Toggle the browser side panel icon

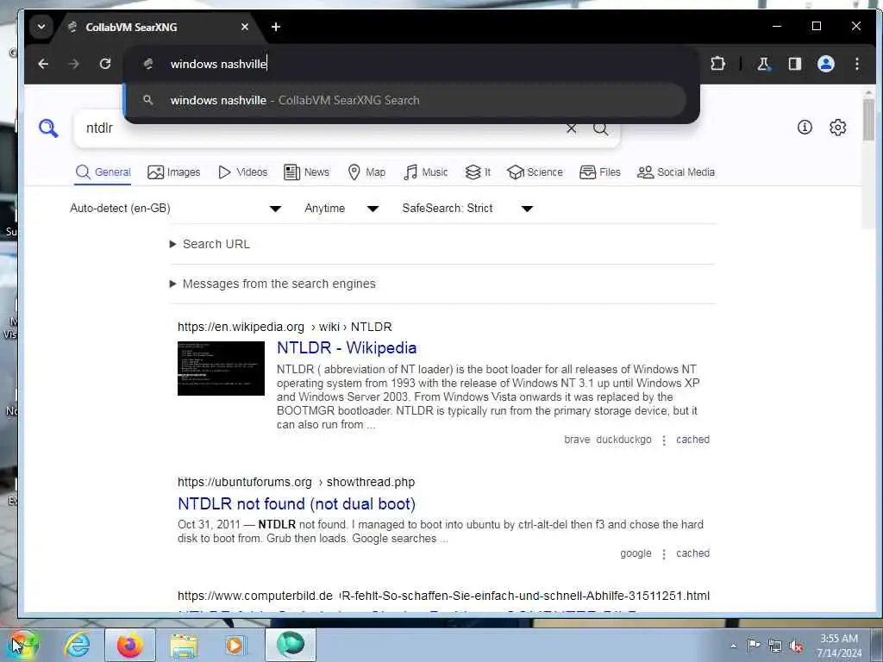(x=794, y=64)
